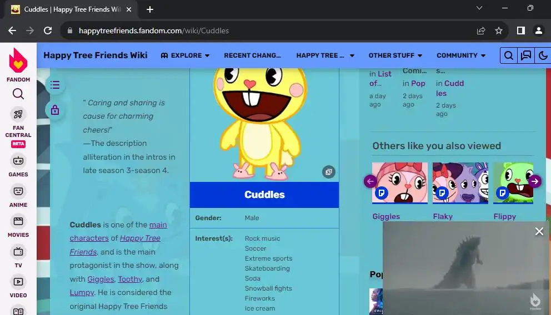Screen dimensions: 551x315
Task: Click the Happy Tree Friends Wiki title
Action: point(95,55)
